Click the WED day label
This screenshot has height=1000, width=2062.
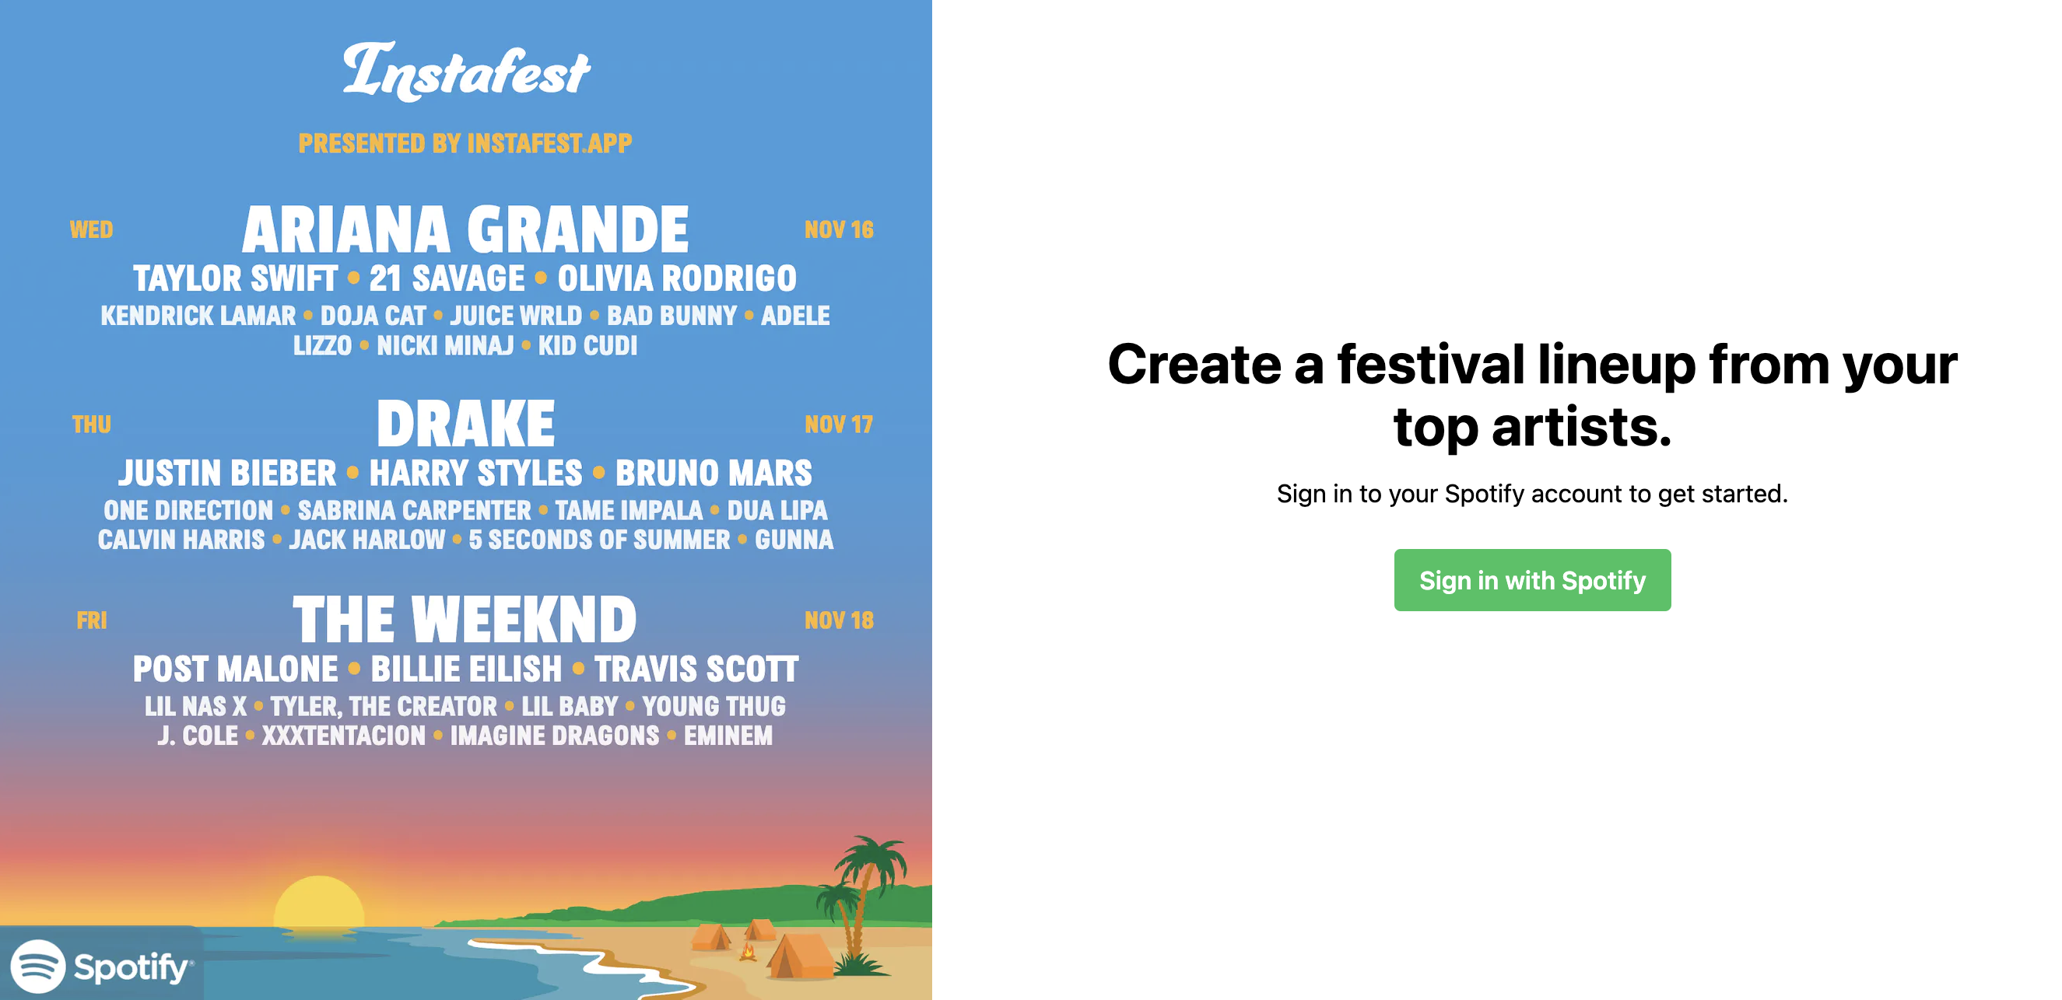[91, 230]
